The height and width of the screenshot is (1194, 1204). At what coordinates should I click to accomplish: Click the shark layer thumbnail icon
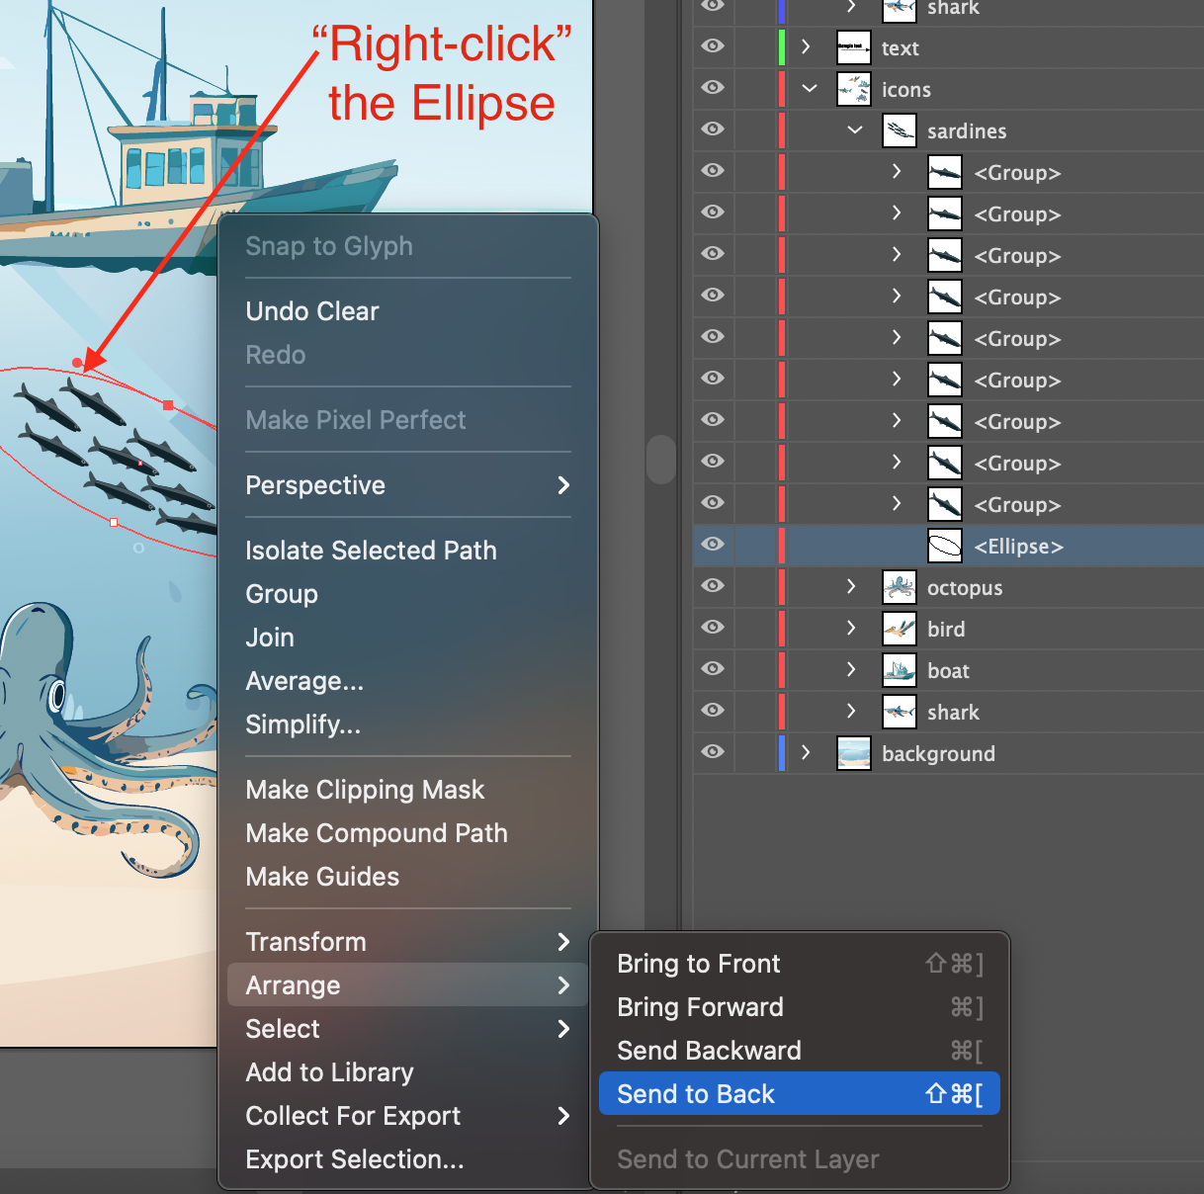[x=900, y=712]
